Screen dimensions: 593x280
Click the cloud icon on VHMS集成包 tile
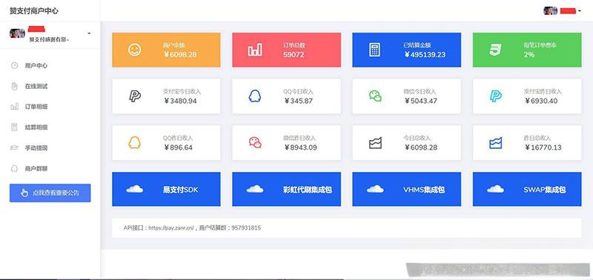(x=375, y=189)
